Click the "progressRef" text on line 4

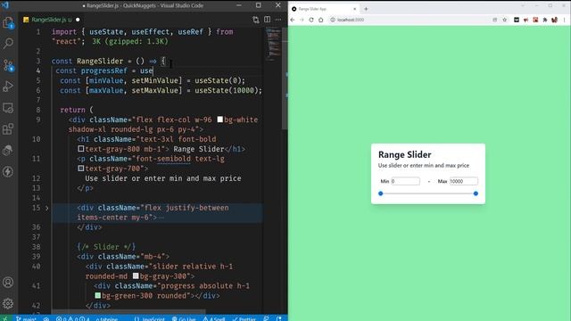103,70
